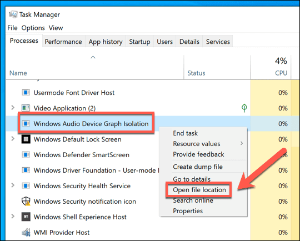Click the green leaf suspended status icon
The width and height of the screenshot is (300, 241).
pos(244,108)
